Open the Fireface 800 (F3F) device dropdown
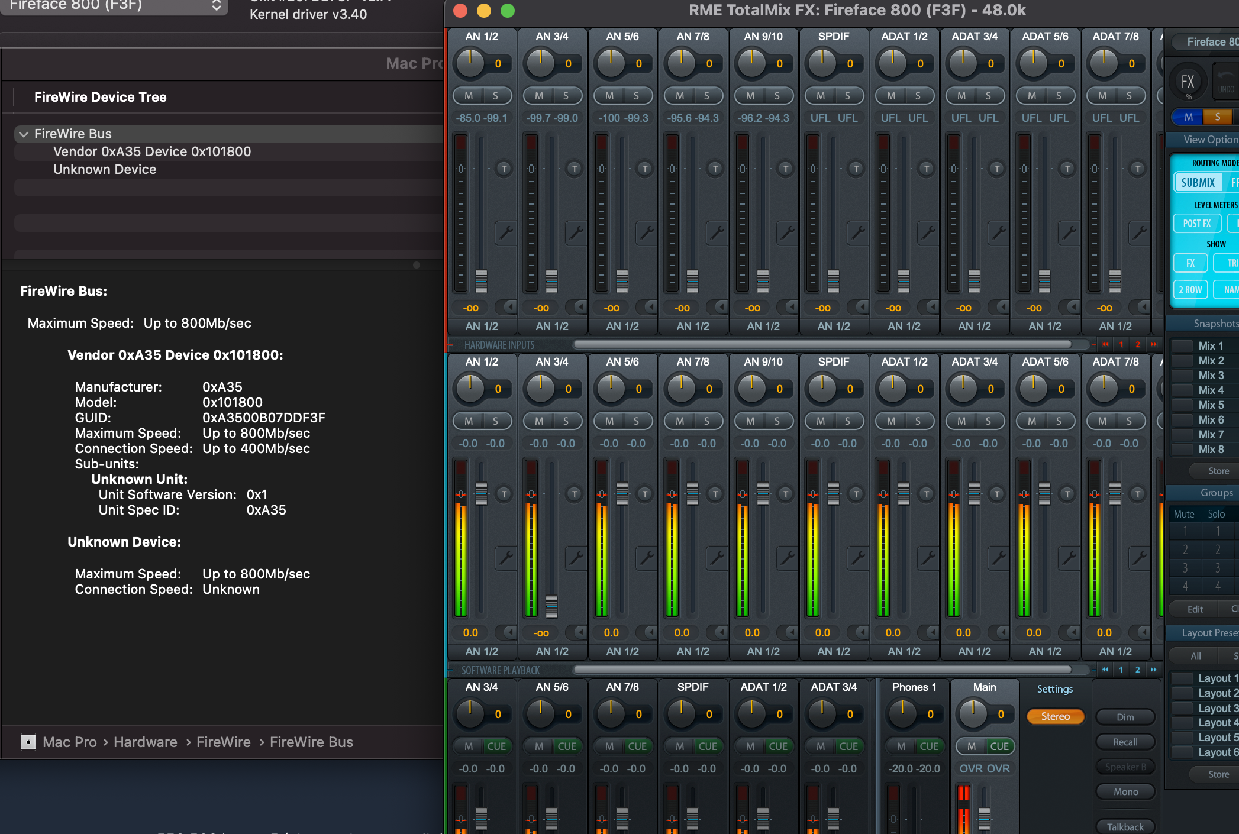The image size is (1239, 834). coord(114,6)
